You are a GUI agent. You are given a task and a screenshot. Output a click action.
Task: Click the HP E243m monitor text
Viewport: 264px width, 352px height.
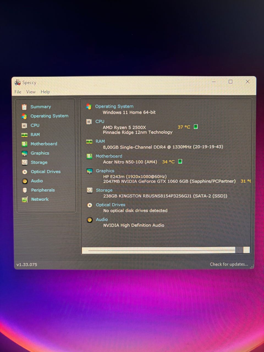point(135,177)
